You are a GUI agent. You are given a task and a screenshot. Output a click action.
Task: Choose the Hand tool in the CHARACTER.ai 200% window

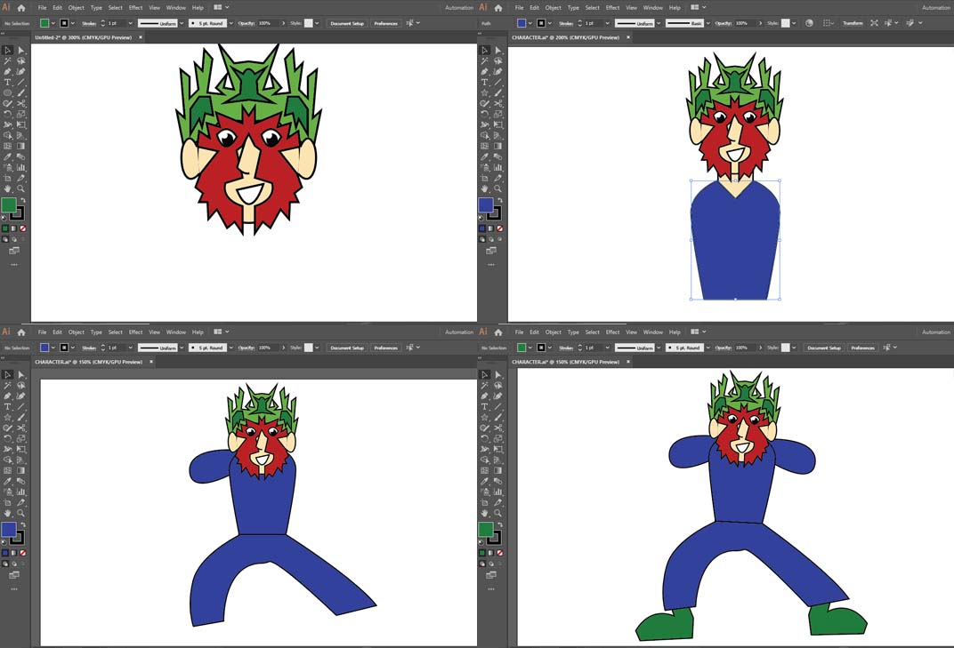coord(485,188)
